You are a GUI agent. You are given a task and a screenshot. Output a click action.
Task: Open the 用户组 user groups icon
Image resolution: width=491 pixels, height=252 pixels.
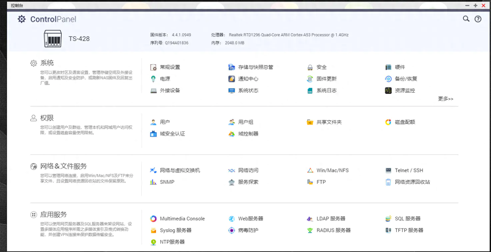point(232,122)
